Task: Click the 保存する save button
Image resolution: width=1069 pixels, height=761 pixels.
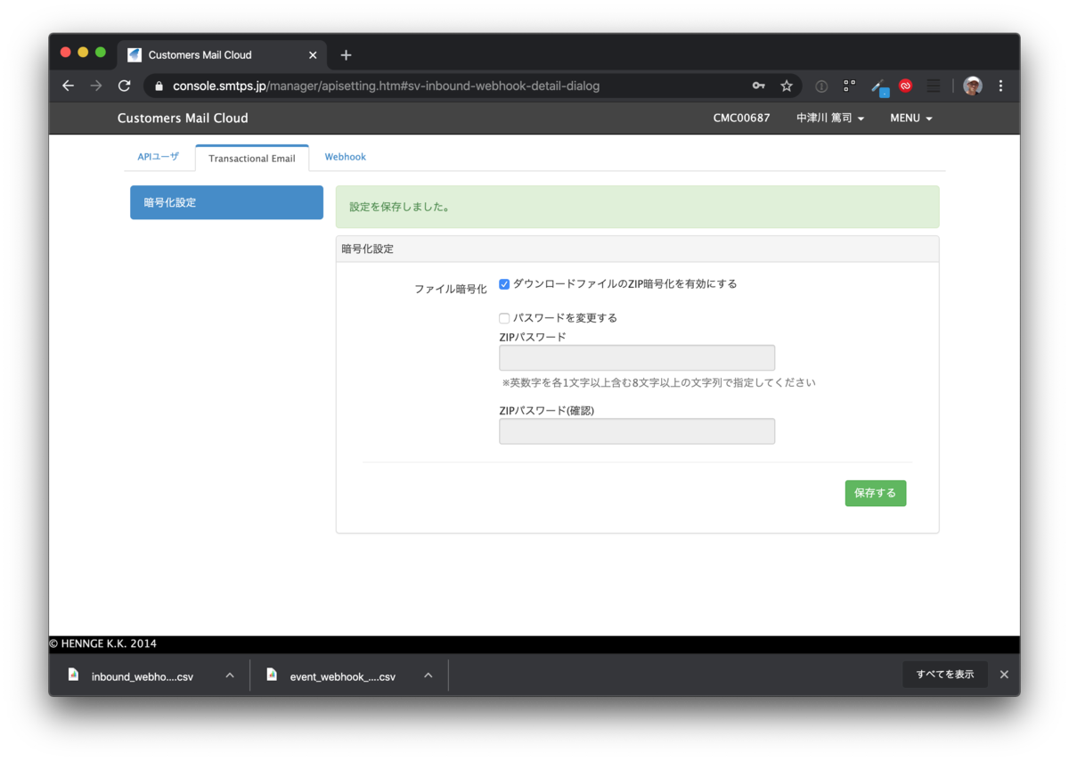Action: 875,493
